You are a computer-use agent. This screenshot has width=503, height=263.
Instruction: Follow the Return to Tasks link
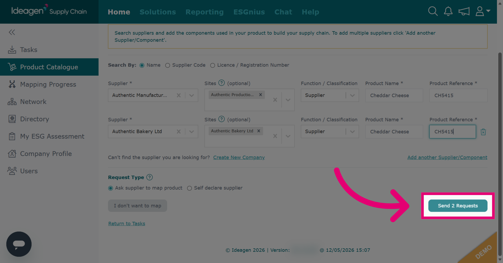click(x=127, y=224)
